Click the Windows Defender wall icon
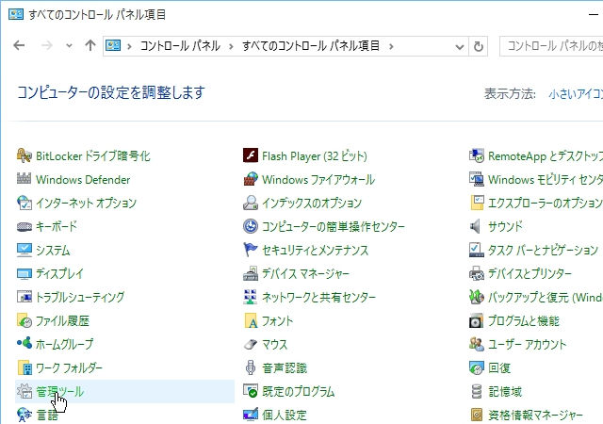603x424 pixels. [24, 179]
